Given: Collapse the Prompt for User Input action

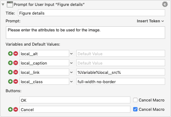Looking at the screenshot, I should click(3, 5).
